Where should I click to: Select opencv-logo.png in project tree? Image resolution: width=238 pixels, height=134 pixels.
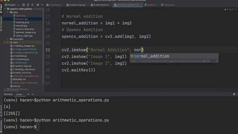tap(25, 29)
